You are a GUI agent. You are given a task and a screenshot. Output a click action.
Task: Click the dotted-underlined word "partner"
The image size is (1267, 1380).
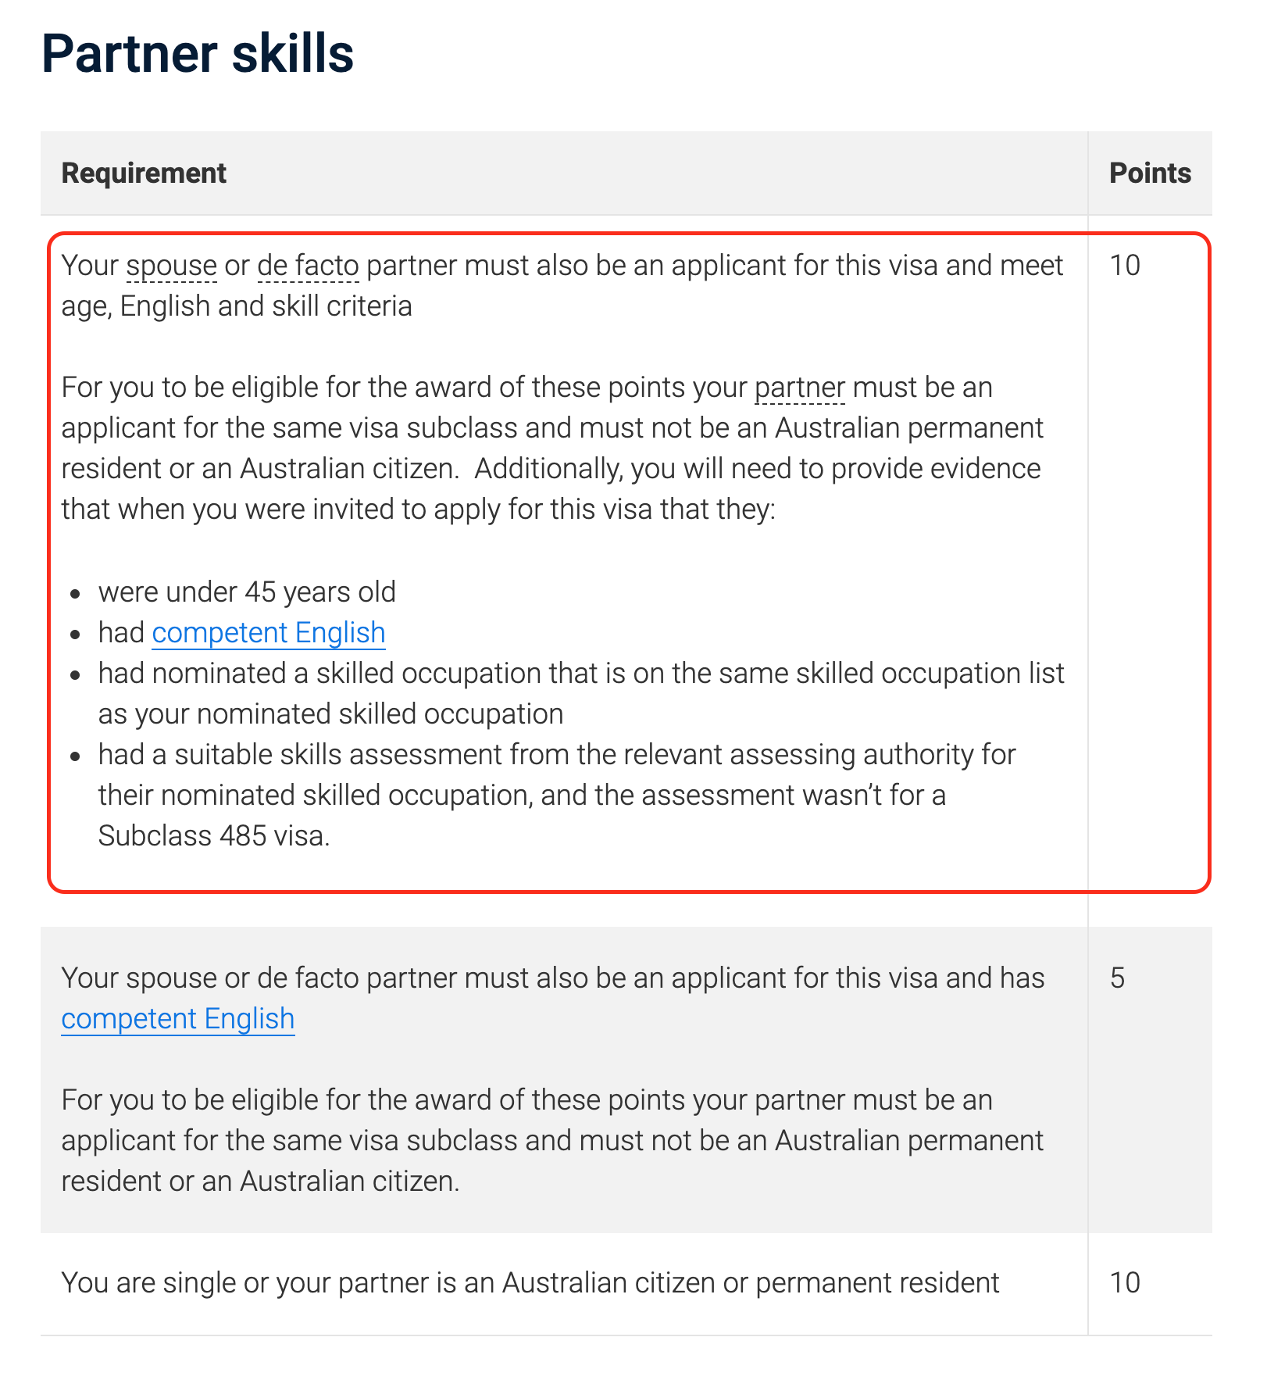(x=799, y=388)
